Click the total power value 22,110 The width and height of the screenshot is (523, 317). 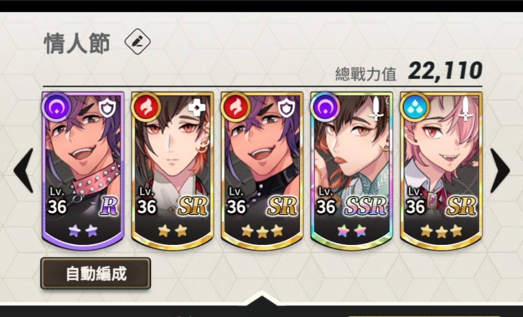coord(445,70)
